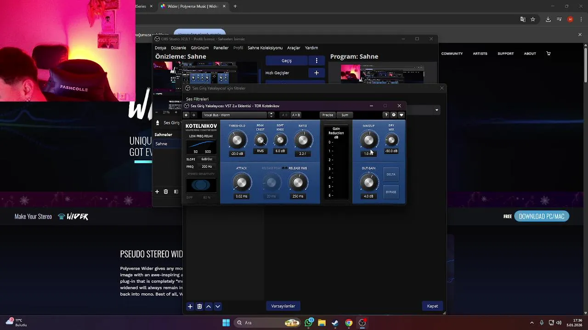Open Steam from the taskbar
The height and width of the screenshot is (330, 588).
click(x=335, y=323)
